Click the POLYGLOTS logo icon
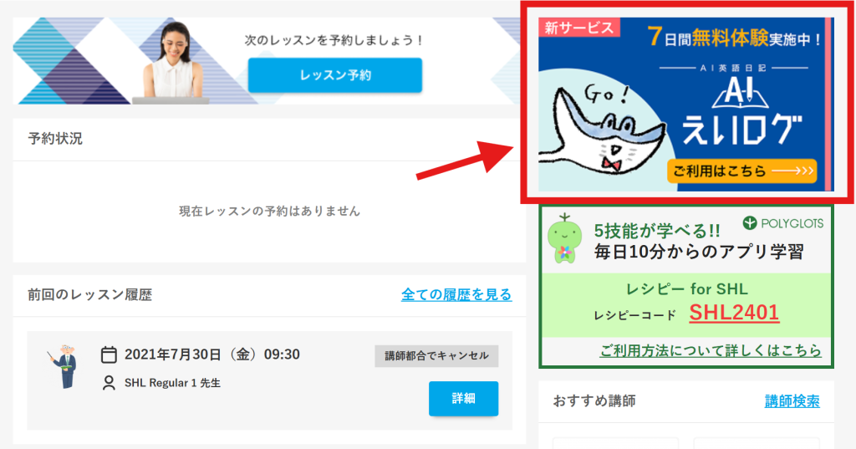Screen dimensions: 856x449 click(x=750, y=223)
